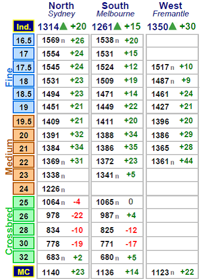Select the 32 micron crossbred label
The height and width of the screenshot is (279, 203).
click(x=24, y=257)
